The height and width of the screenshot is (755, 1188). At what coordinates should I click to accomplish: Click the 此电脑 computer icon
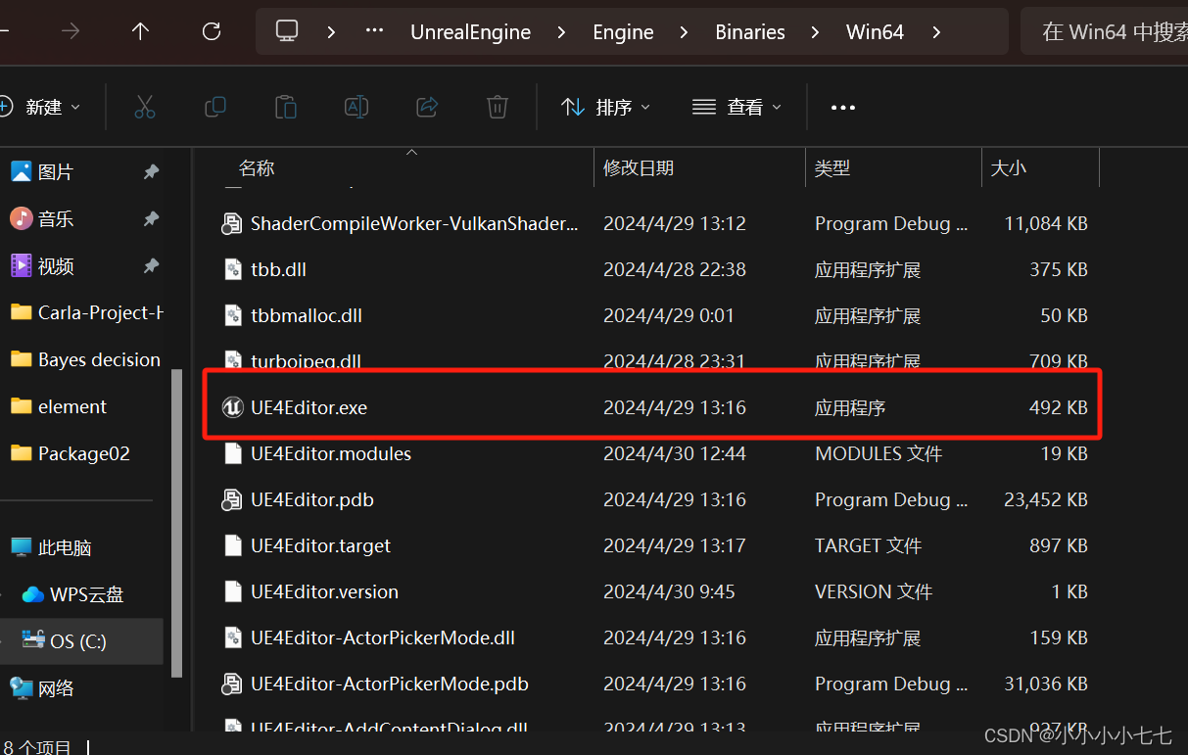(x=21, y=547)
